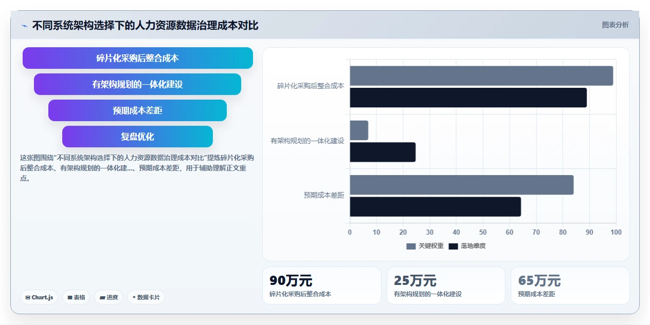Click the 落地难度 bar for 碎片化采购后整合成本
This screenshot has height=325, width=650.
[x=468, y=98]
